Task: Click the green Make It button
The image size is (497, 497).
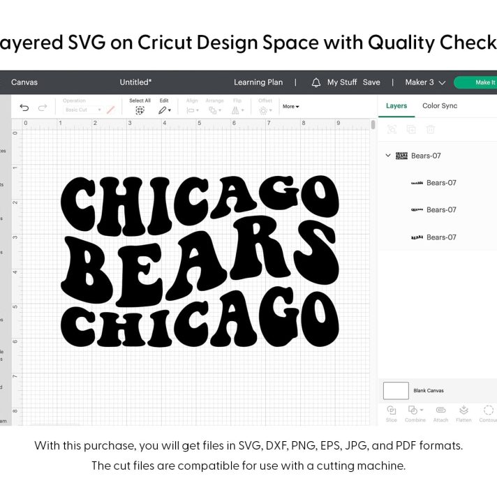Action: tap(475, 82)
